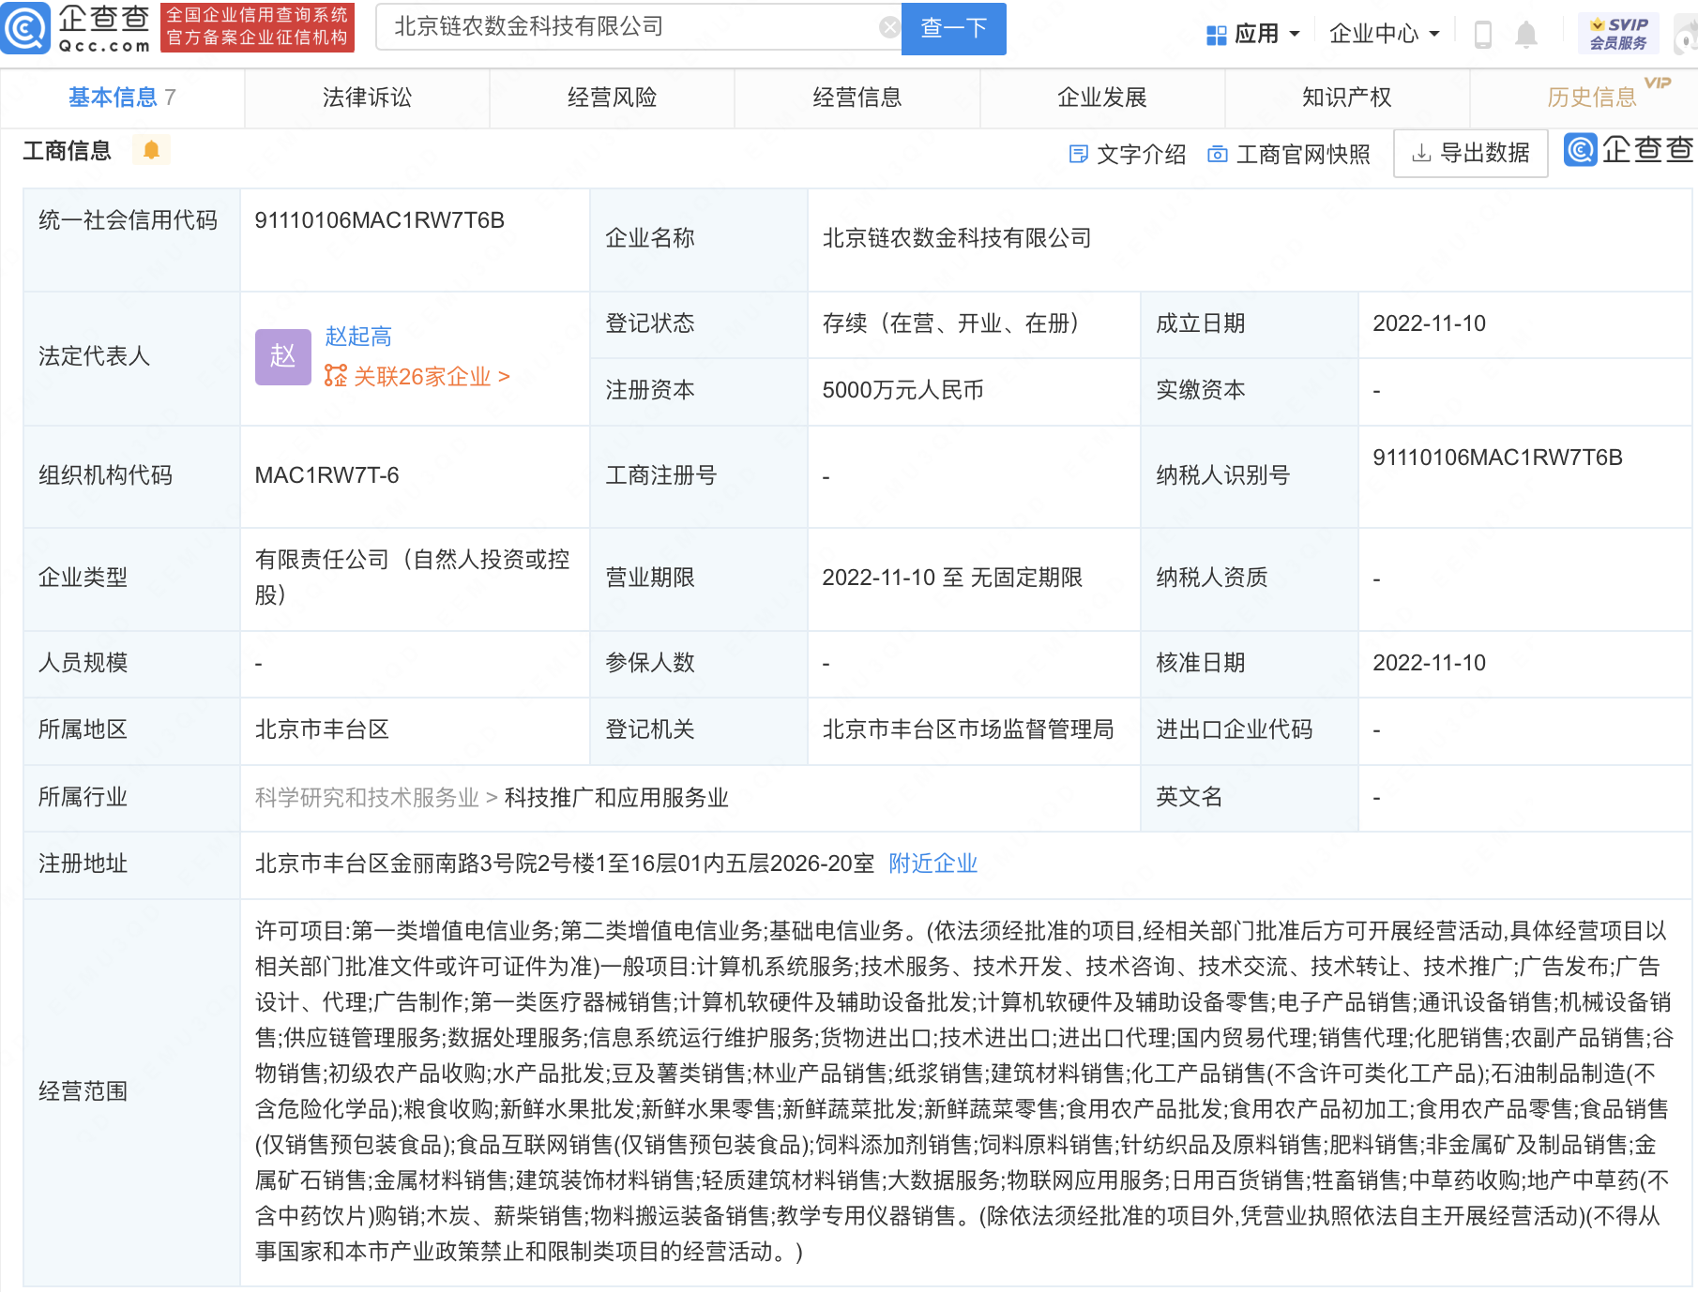Open the 文字介绍 link
This screenshot has width=1698, height=1292.
click(x=1128, y=154)
